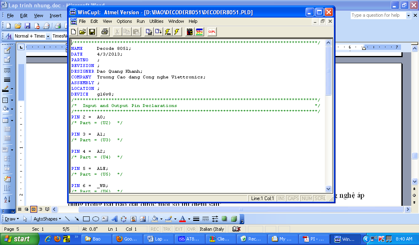Open the Help menu in WinCupl
Screen dimensions: 419x245
193,21
